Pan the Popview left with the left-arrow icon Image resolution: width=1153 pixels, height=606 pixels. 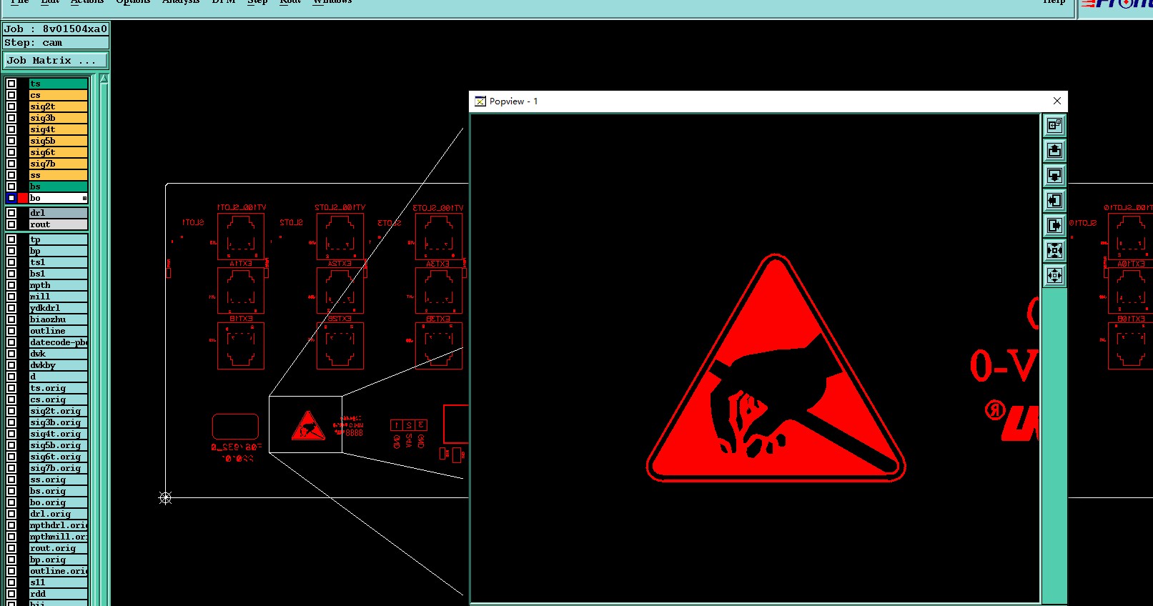point(1054,201)
